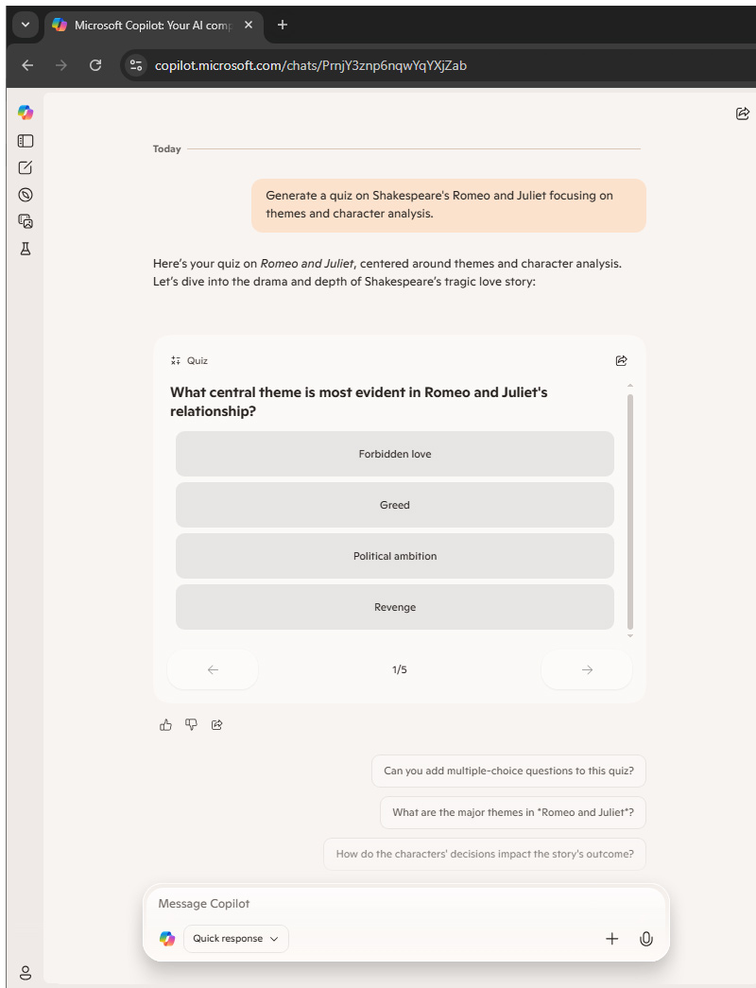This screenshot has height=988, width=756.
Task: Click the 1/5 question counter
Action: (x=400, y=669)
